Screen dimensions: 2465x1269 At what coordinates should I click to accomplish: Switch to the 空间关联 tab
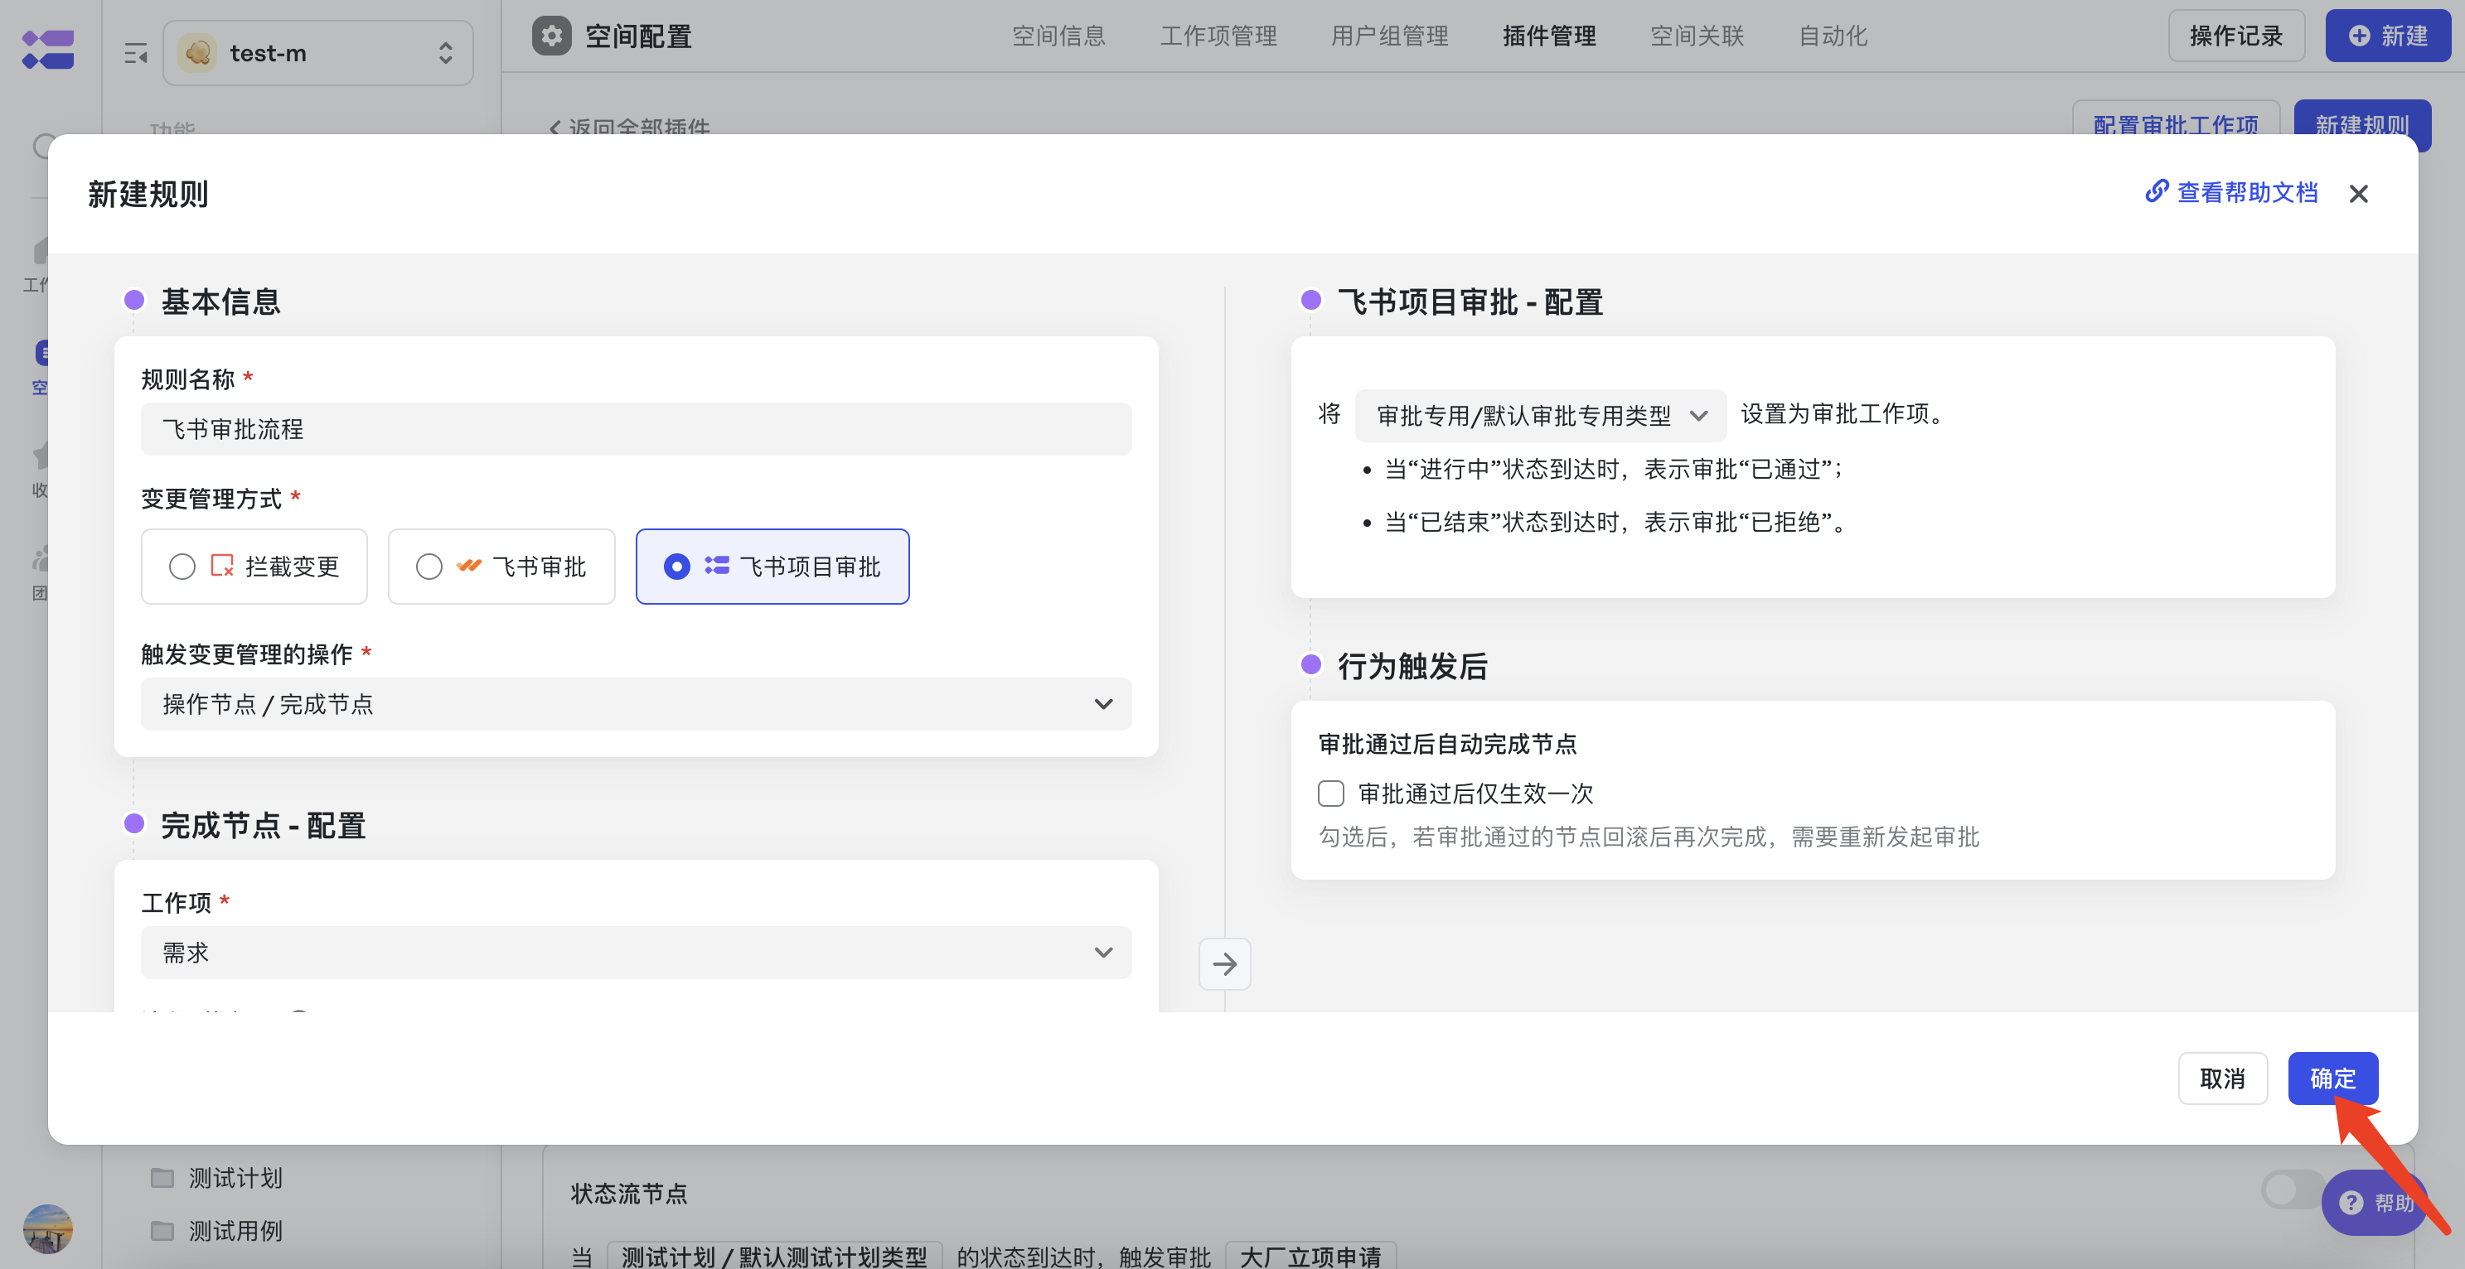click(1697, 36)
